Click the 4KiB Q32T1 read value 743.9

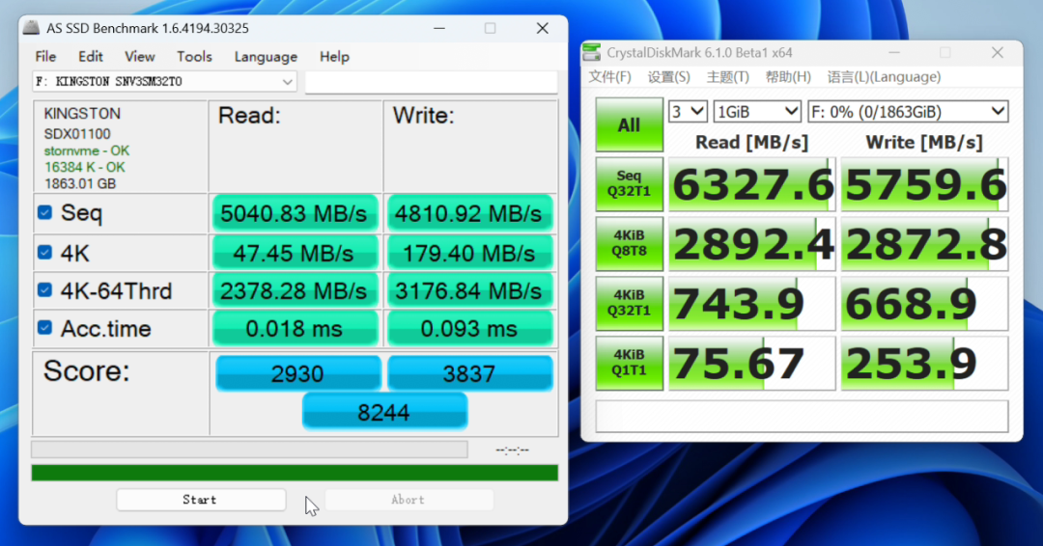tap(751, 304)
